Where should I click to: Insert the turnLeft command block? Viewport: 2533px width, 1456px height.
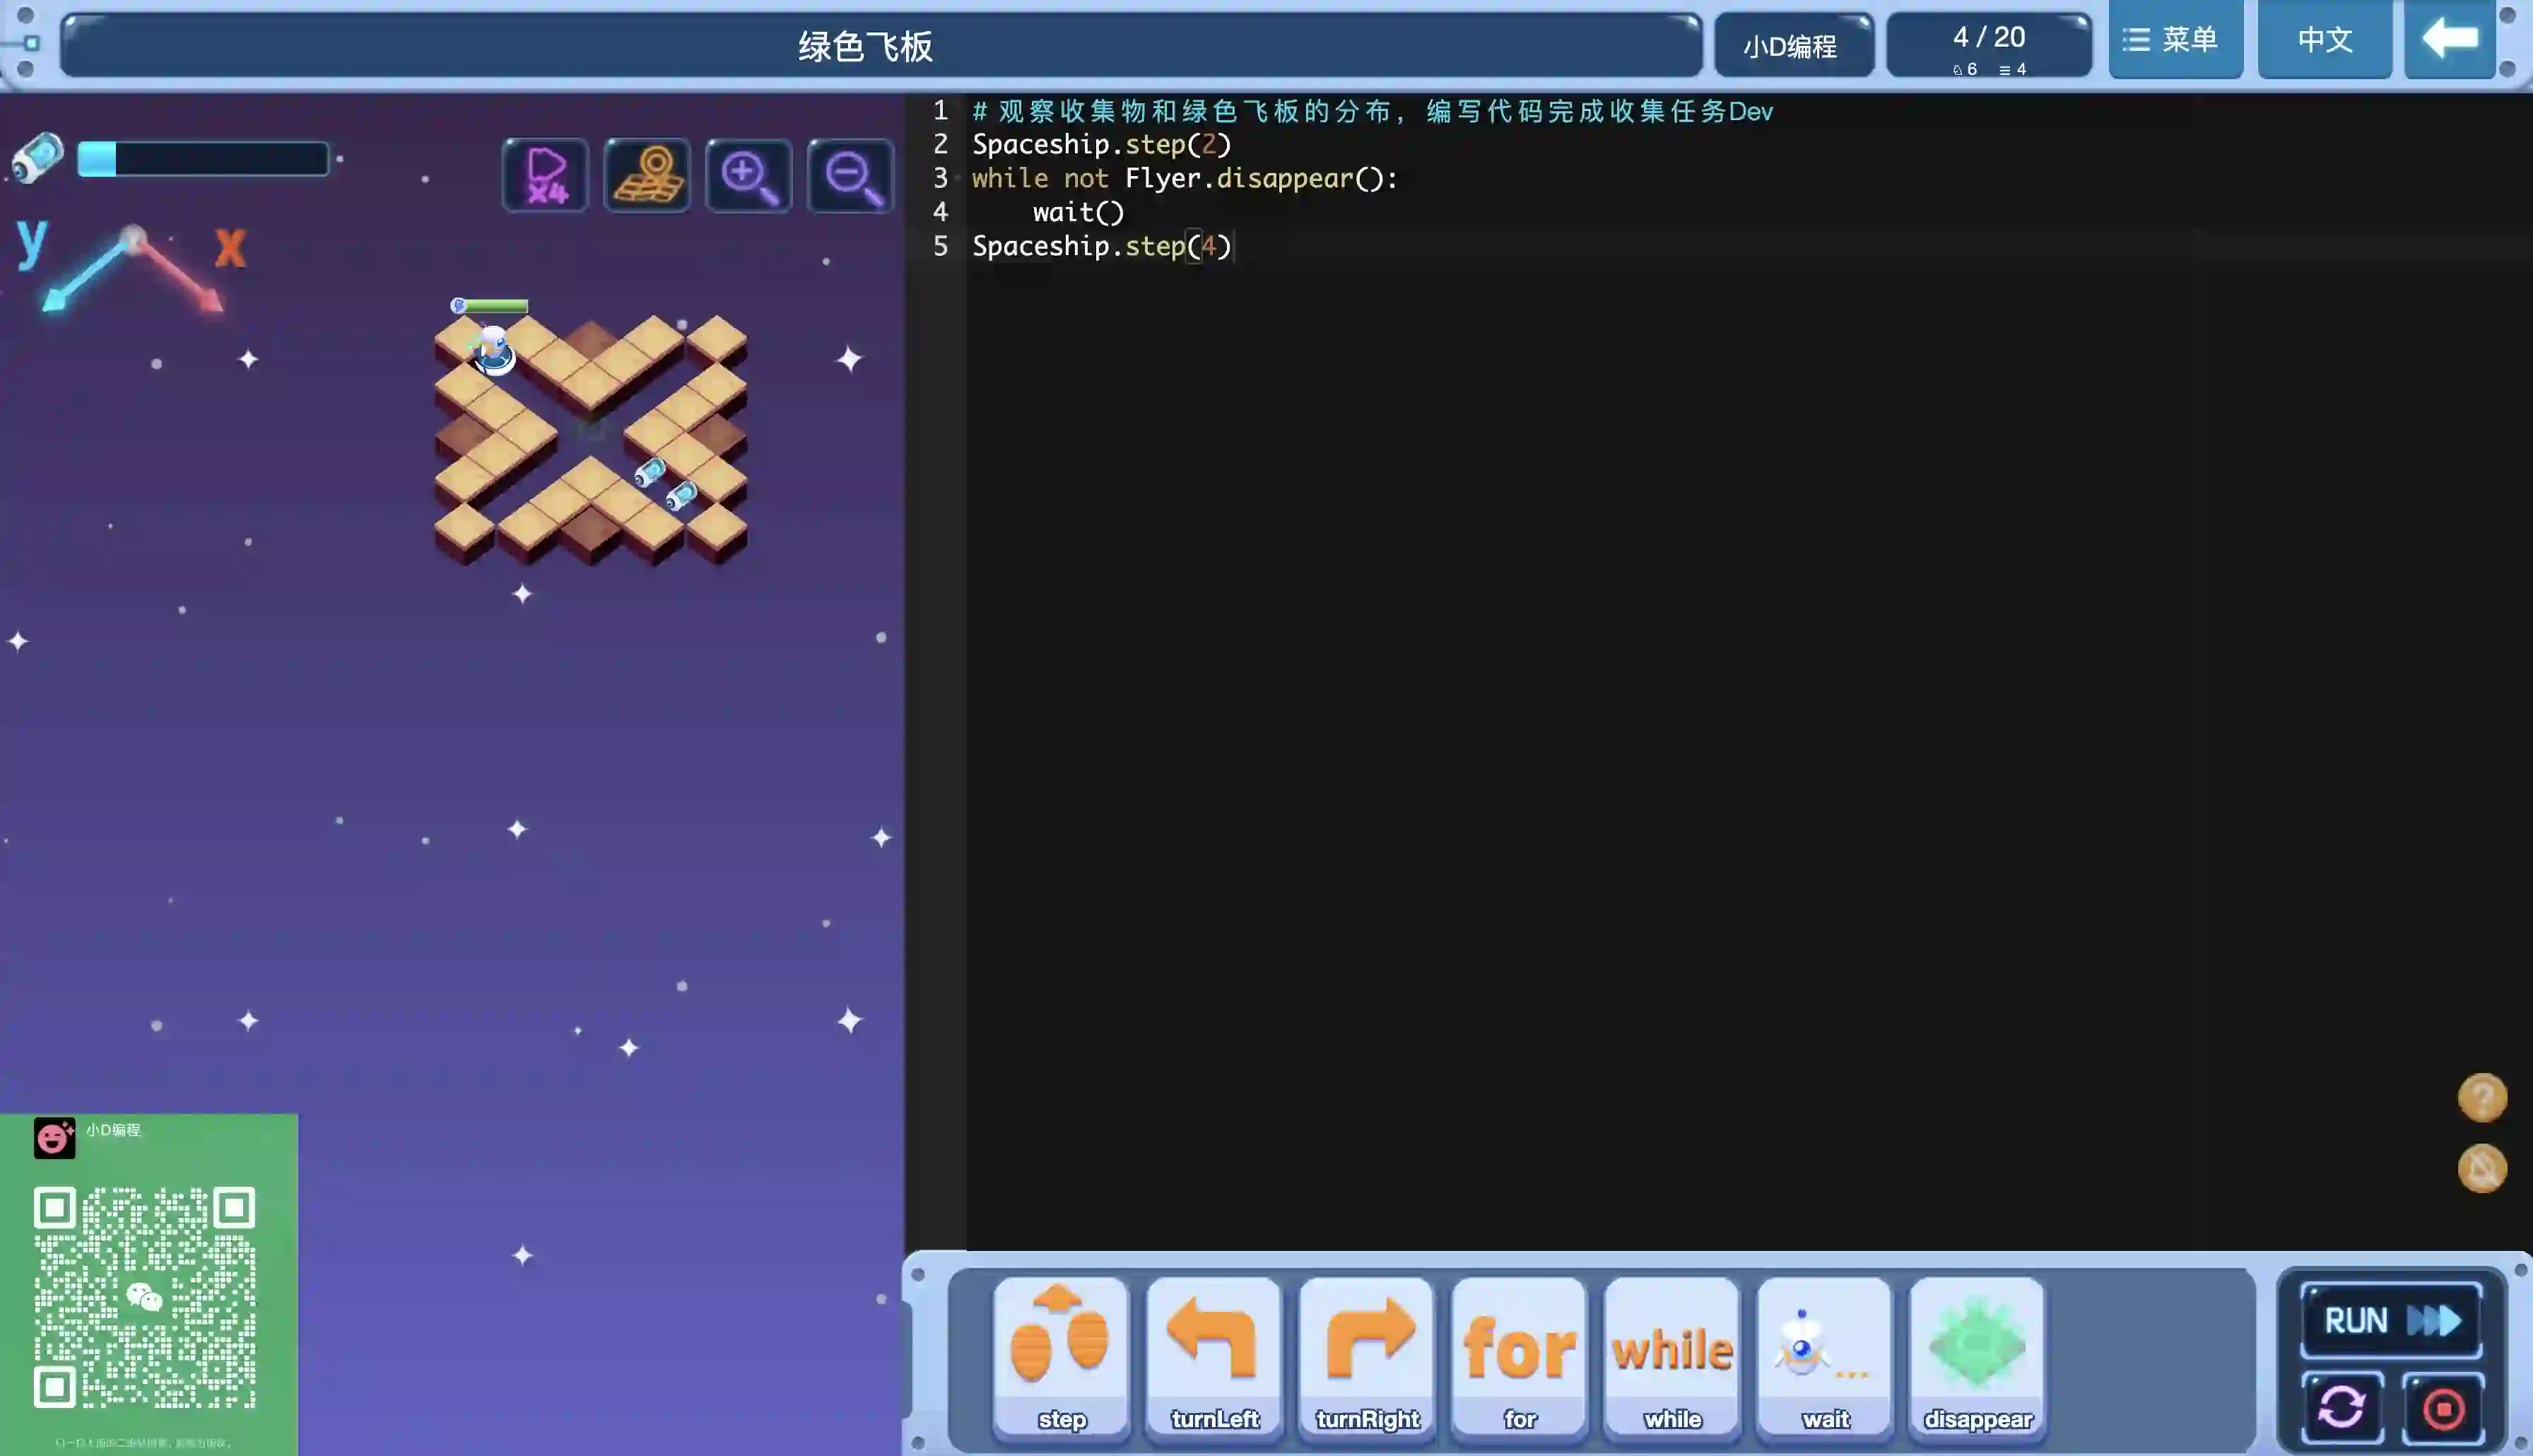coord(1213,1356)
